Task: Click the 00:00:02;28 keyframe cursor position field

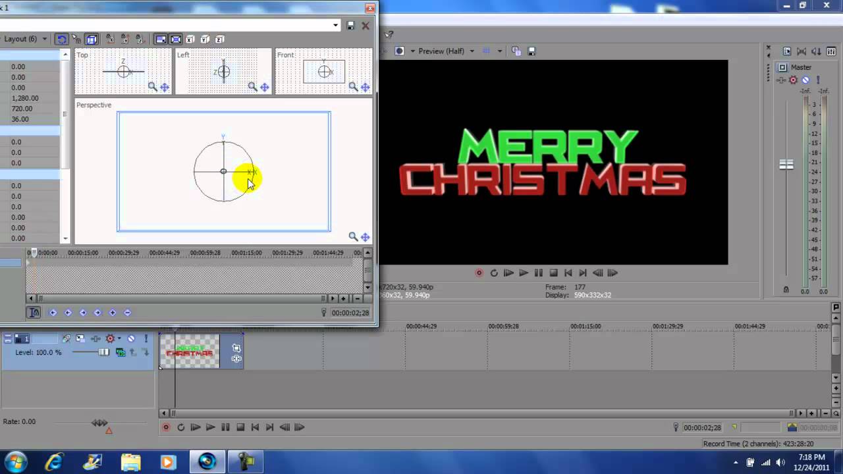Action: [350, 313]
